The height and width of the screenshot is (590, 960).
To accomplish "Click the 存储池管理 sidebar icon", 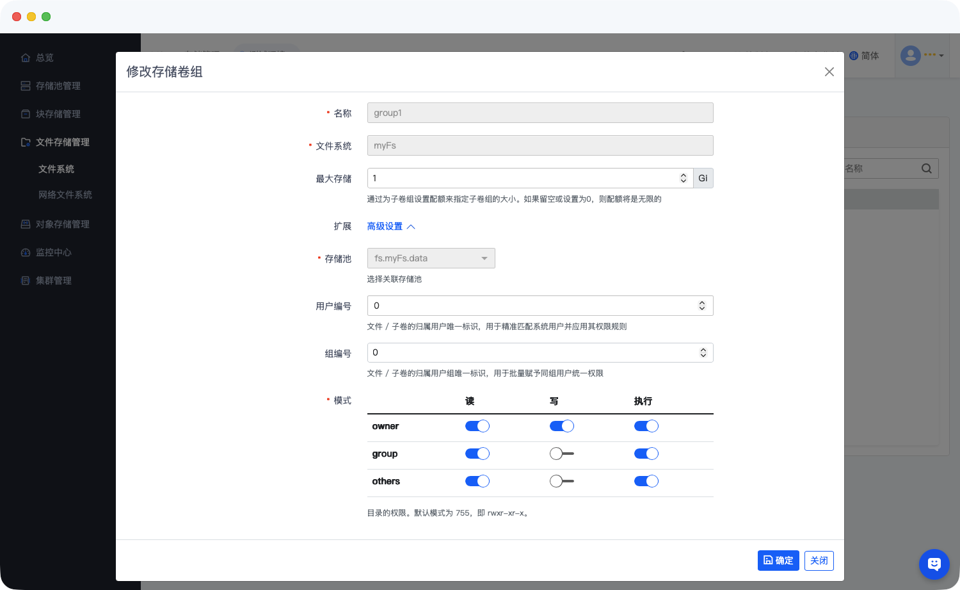I will [x=26, y=86].
